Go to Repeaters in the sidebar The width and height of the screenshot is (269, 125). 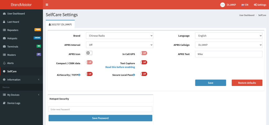(x=13, y=30)
